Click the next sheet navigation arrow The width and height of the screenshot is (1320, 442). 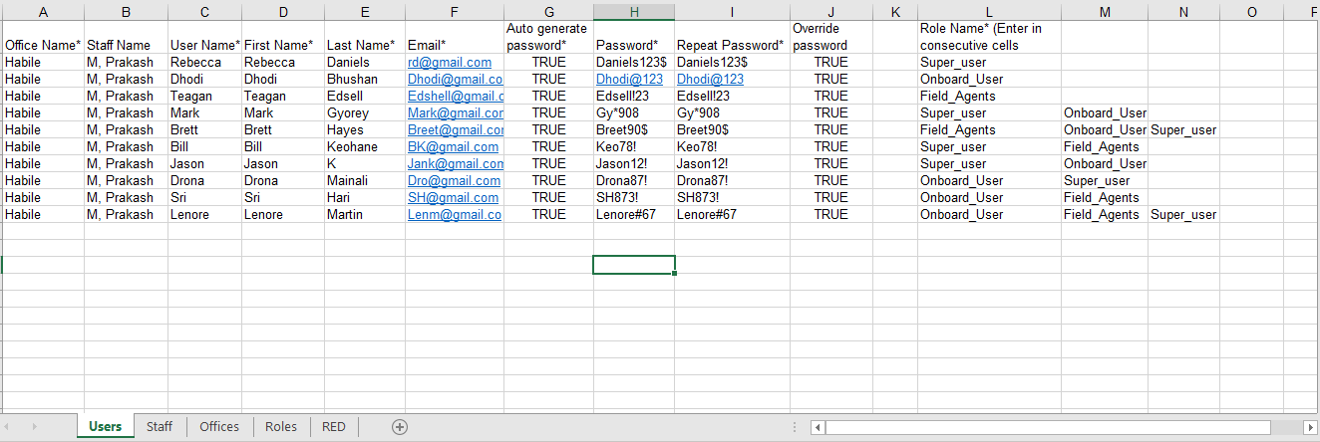coord(36,427)
